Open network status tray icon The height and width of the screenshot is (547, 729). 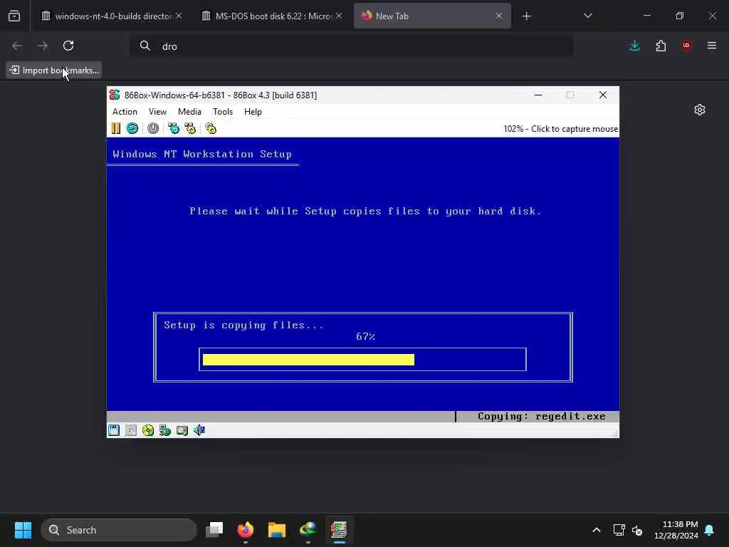pyautogui.click(x=619, y=530)
